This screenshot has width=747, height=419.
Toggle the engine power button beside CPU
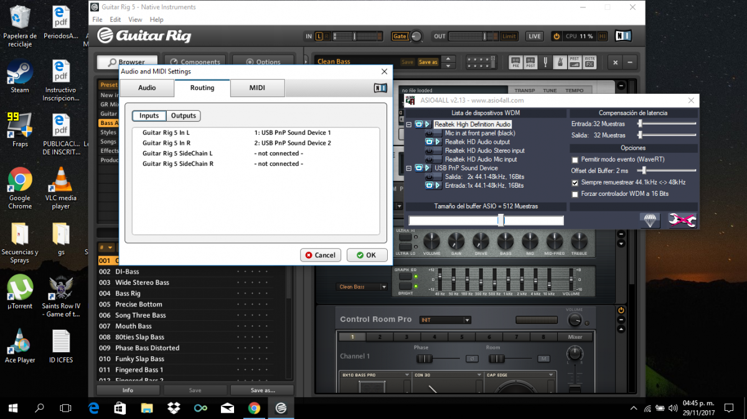tap(557, 37)
